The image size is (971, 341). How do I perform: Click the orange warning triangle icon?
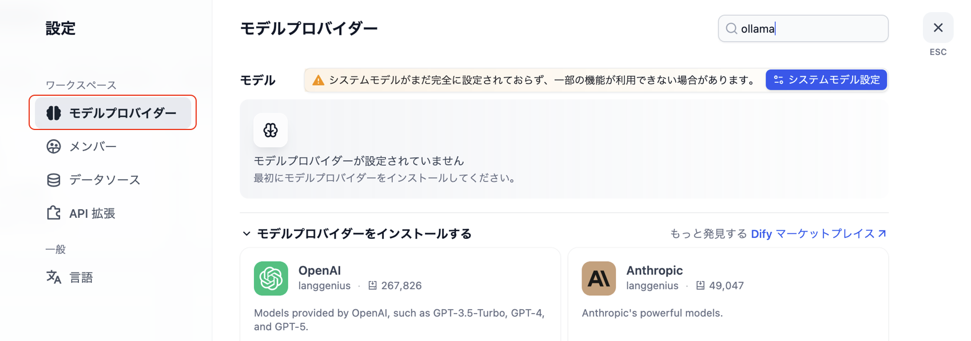pyautogui.click(x=318, y=80)
